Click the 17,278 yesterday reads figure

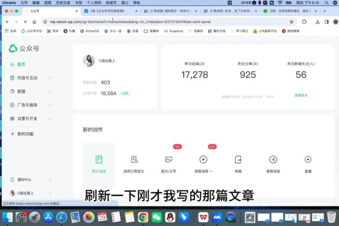(x=194, y=75)
